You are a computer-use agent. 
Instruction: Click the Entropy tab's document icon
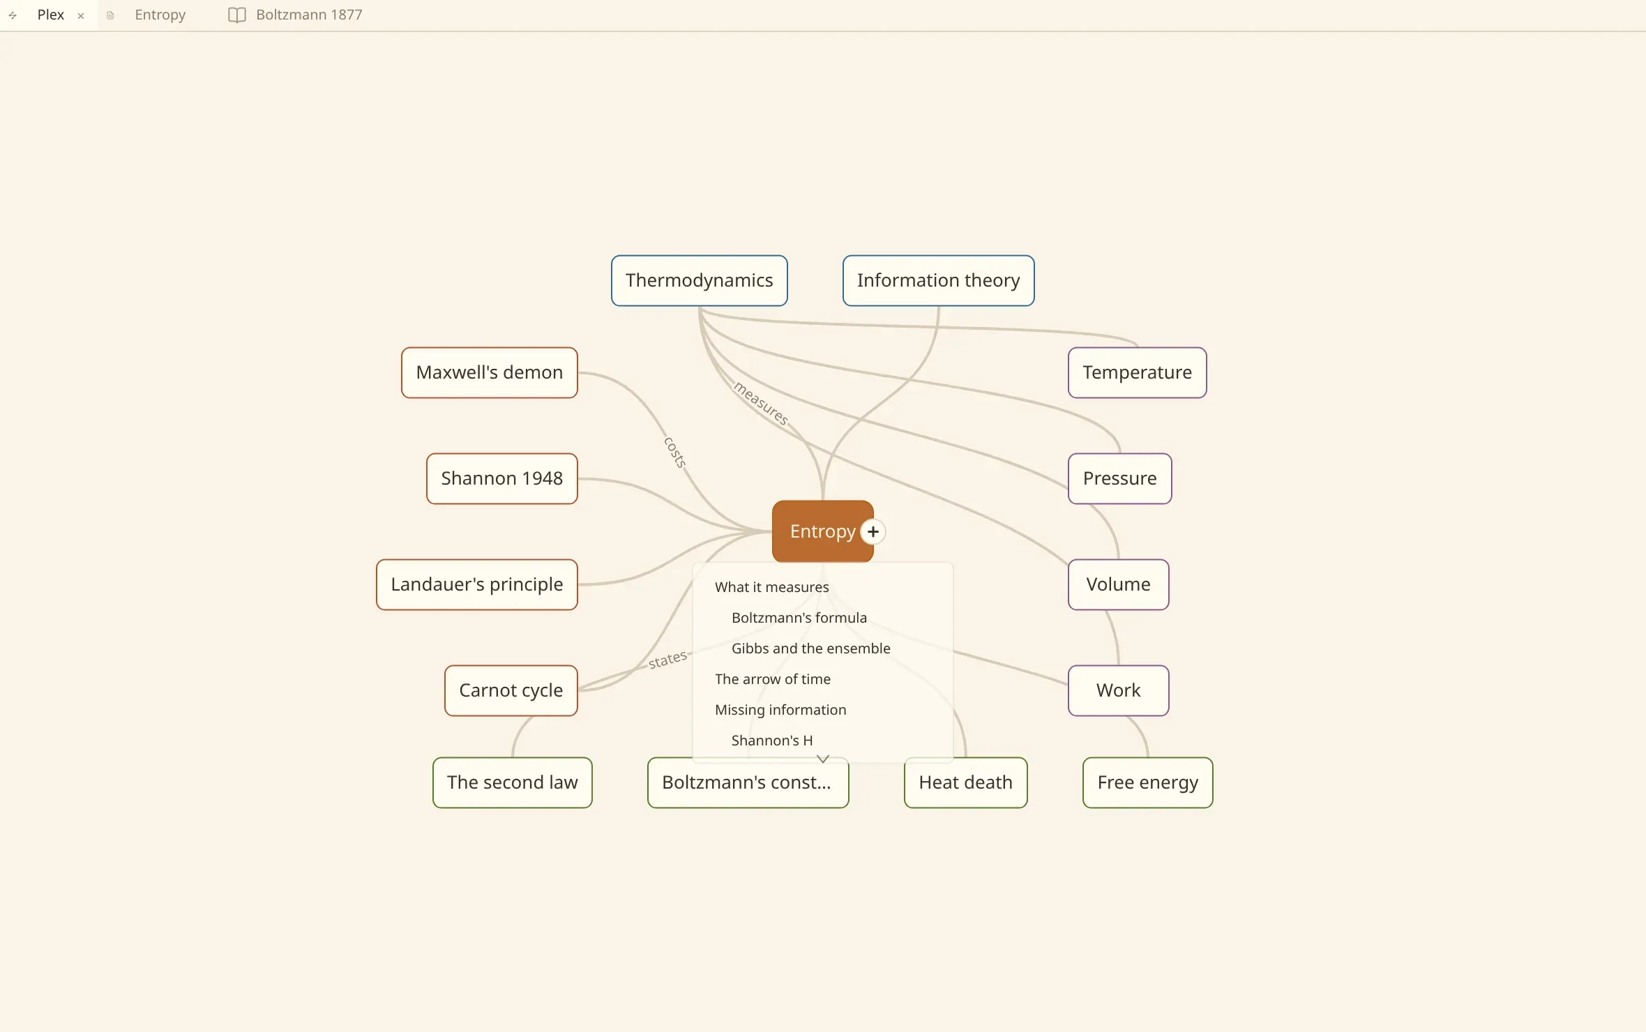click(110, 15)
